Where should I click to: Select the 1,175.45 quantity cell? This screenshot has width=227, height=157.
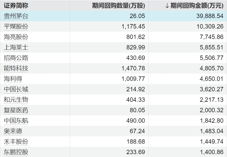click(x=109, y=26)
